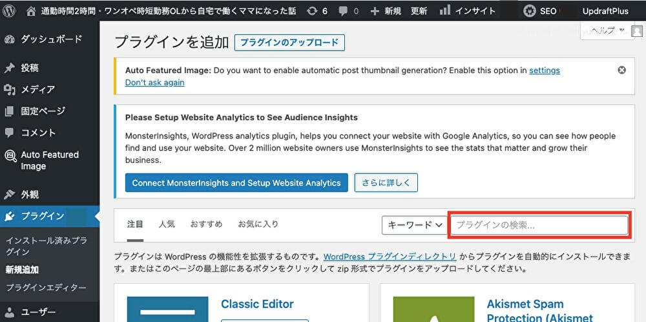The height and width of the screenshot is (322, 646).
Task: Click the page icon beside 固定ページ
Action: [x=10, y=111]
